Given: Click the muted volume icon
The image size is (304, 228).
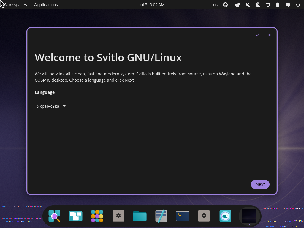Looking at the screenshot, I should point(248,5).
